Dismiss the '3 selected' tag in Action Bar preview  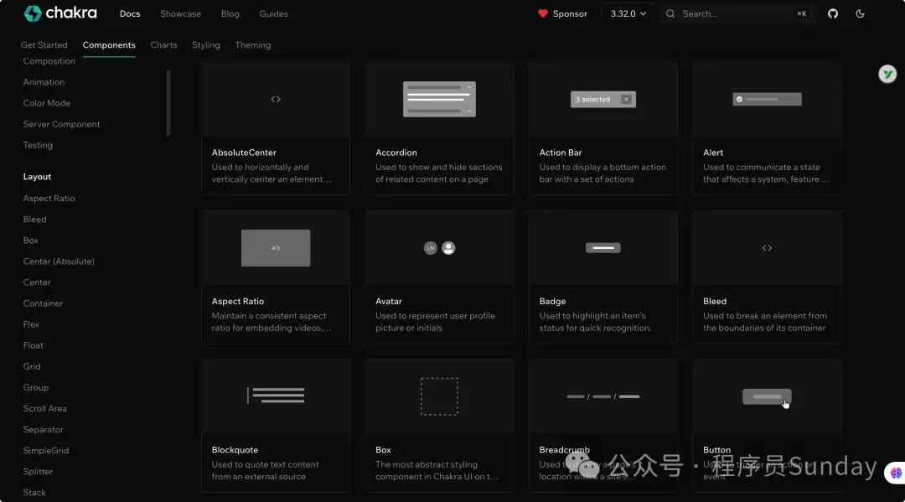coord(624,99)
